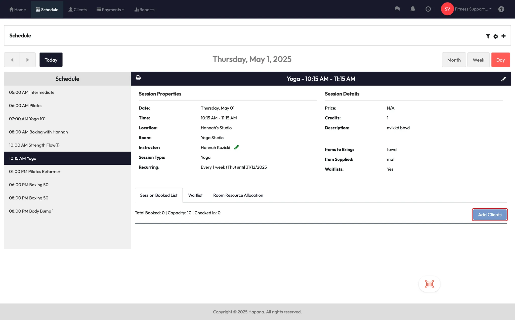Open the Room Resource Allocation tab
The image size is (515, 320).
coord(238,195)
